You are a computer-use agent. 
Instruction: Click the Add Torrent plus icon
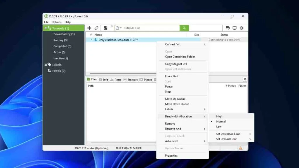point(89,28)
